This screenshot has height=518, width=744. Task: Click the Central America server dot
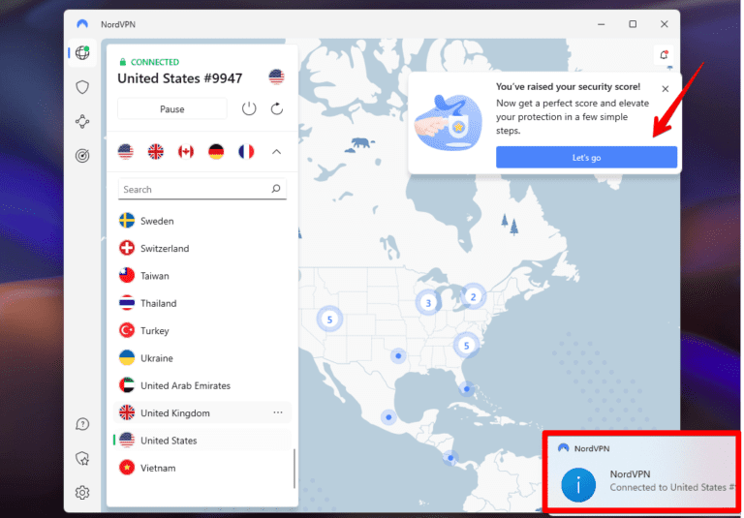click(450, 458)
